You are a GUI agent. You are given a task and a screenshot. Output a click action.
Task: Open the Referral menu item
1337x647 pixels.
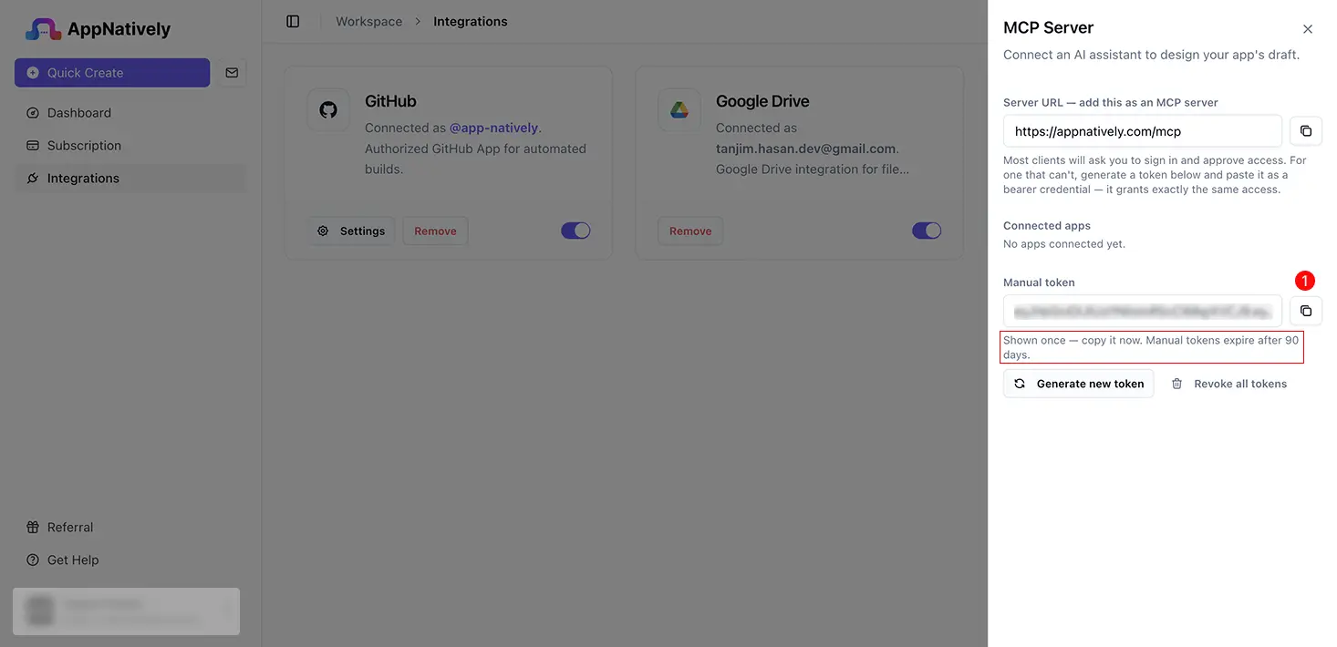click(130, 528)
